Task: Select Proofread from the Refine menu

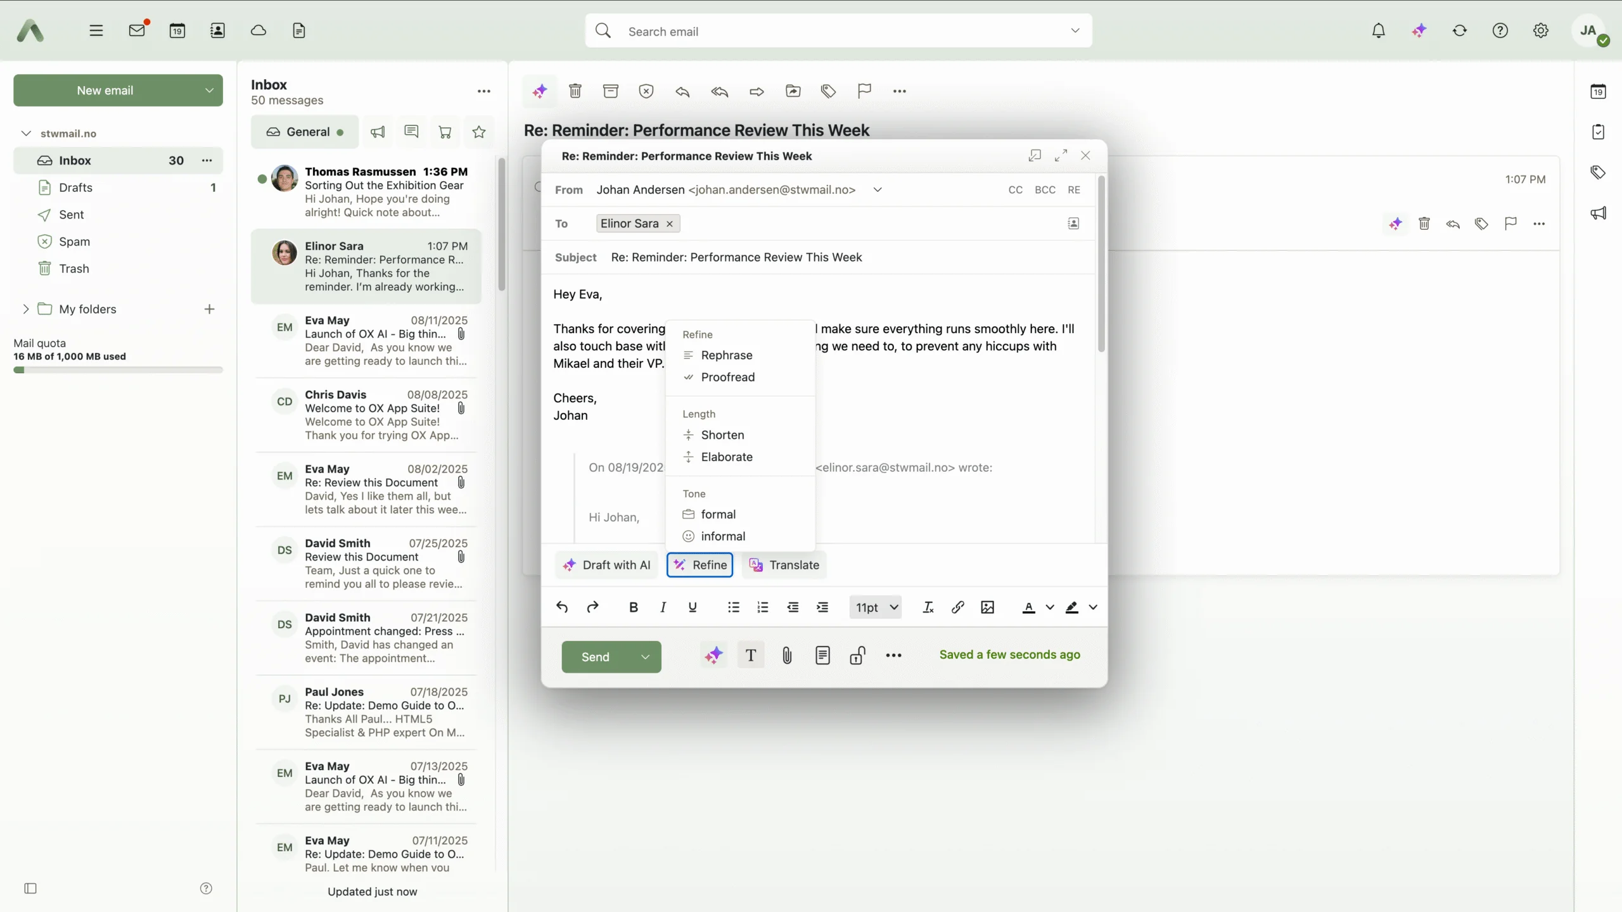Action: pyautogui.click(x=727, y=377)
